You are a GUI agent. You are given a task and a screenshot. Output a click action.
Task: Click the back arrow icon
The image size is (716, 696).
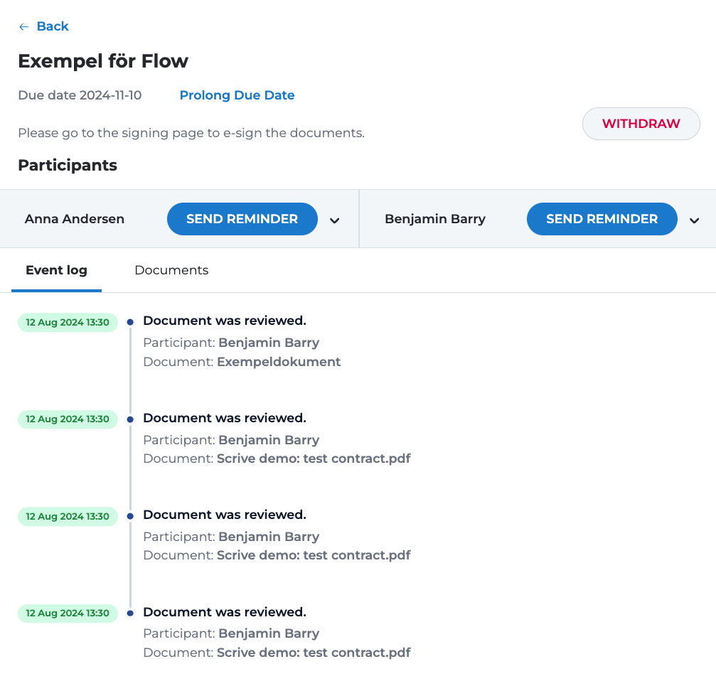click(23, 27)
